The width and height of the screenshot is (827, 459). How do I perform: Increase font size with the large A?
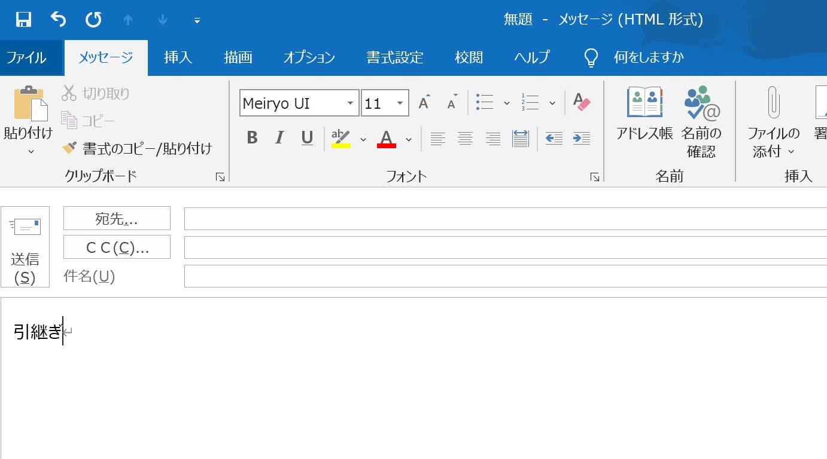coord(424,102)
